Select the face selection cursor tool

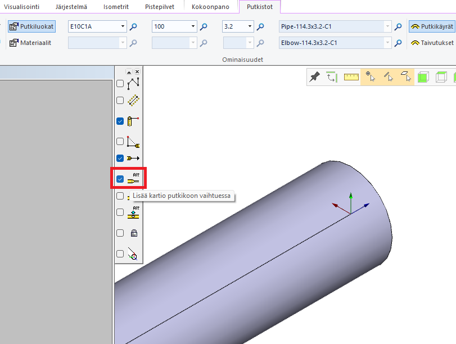pos(406,77)
